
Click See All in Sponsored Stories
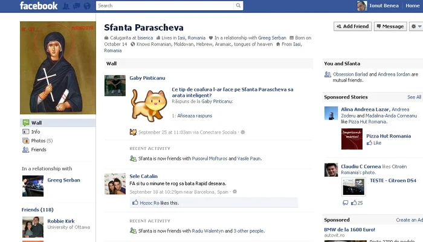[x=414, y=97]
